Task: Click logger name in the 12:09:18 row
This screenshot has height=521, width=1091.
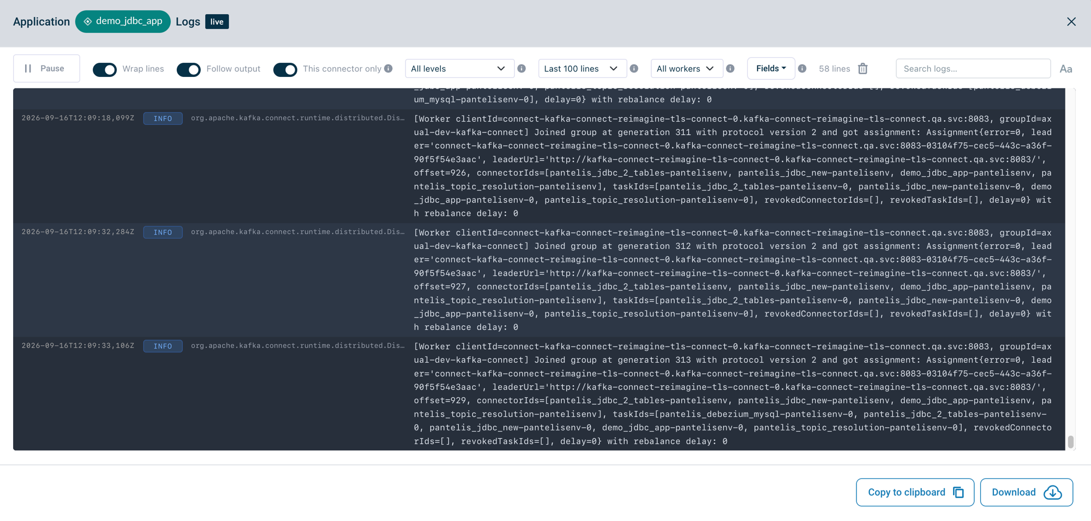Action: [298, 118]
